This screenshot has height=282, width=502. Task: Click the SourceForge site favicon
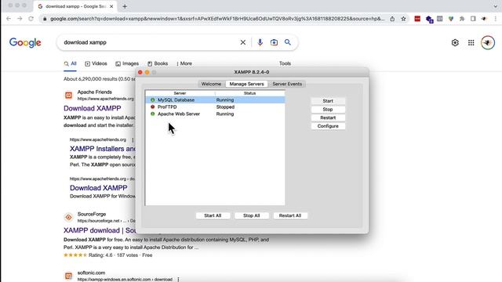68,218
